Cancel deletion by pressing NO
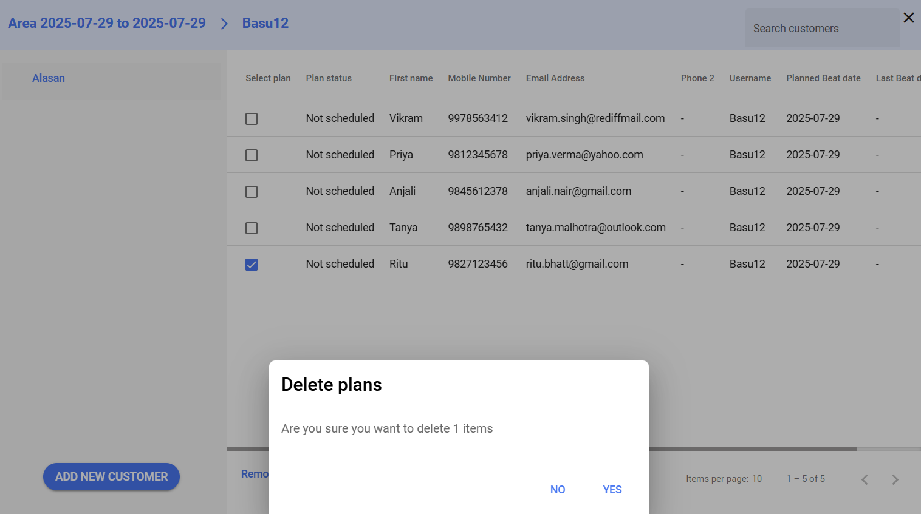This screenshot has height=514, width=921. (x=557, y=490)
